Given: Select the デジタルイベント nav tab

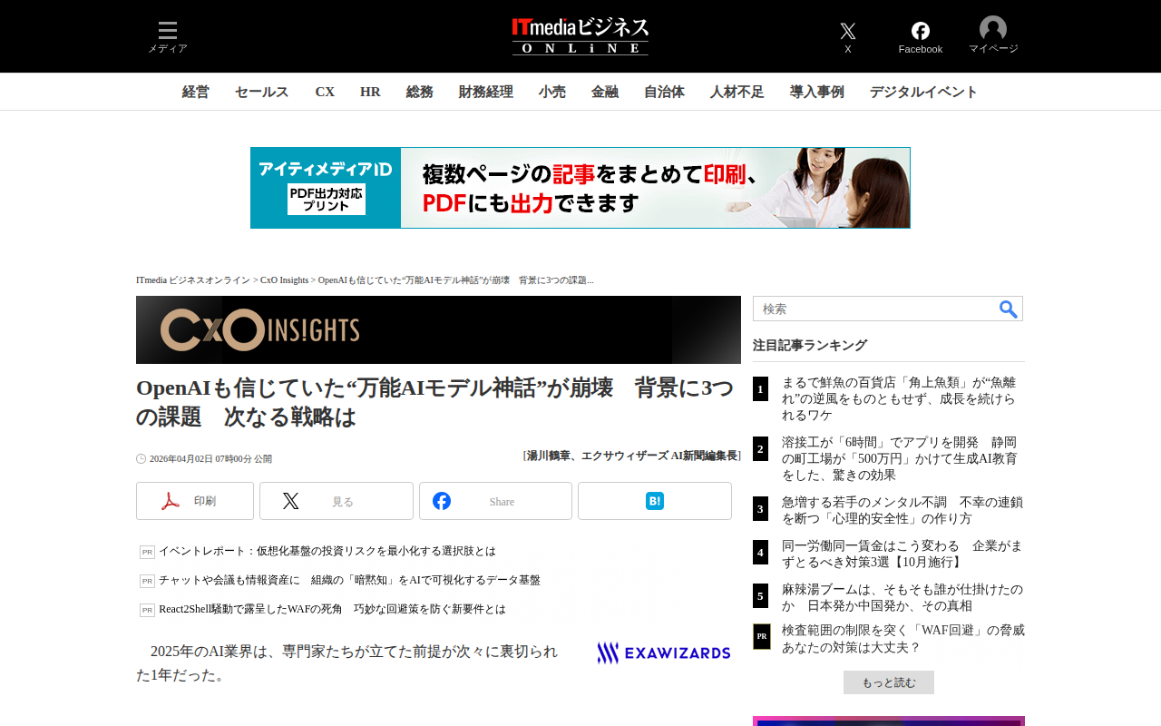Looking at the screenshot, I should [x=924, y=92].
